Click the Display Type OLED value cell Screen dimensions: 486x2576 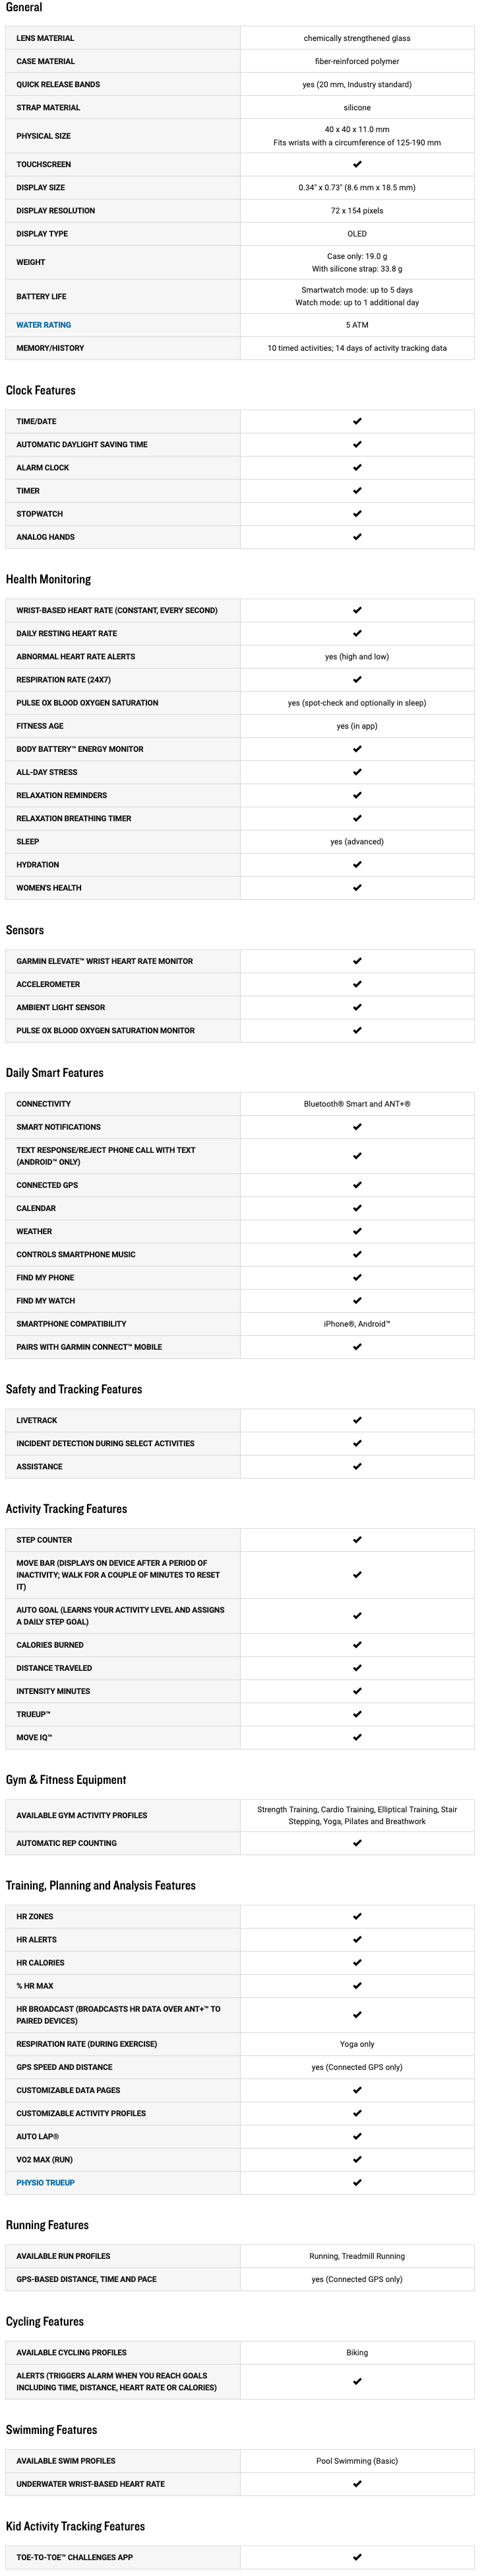357,234
